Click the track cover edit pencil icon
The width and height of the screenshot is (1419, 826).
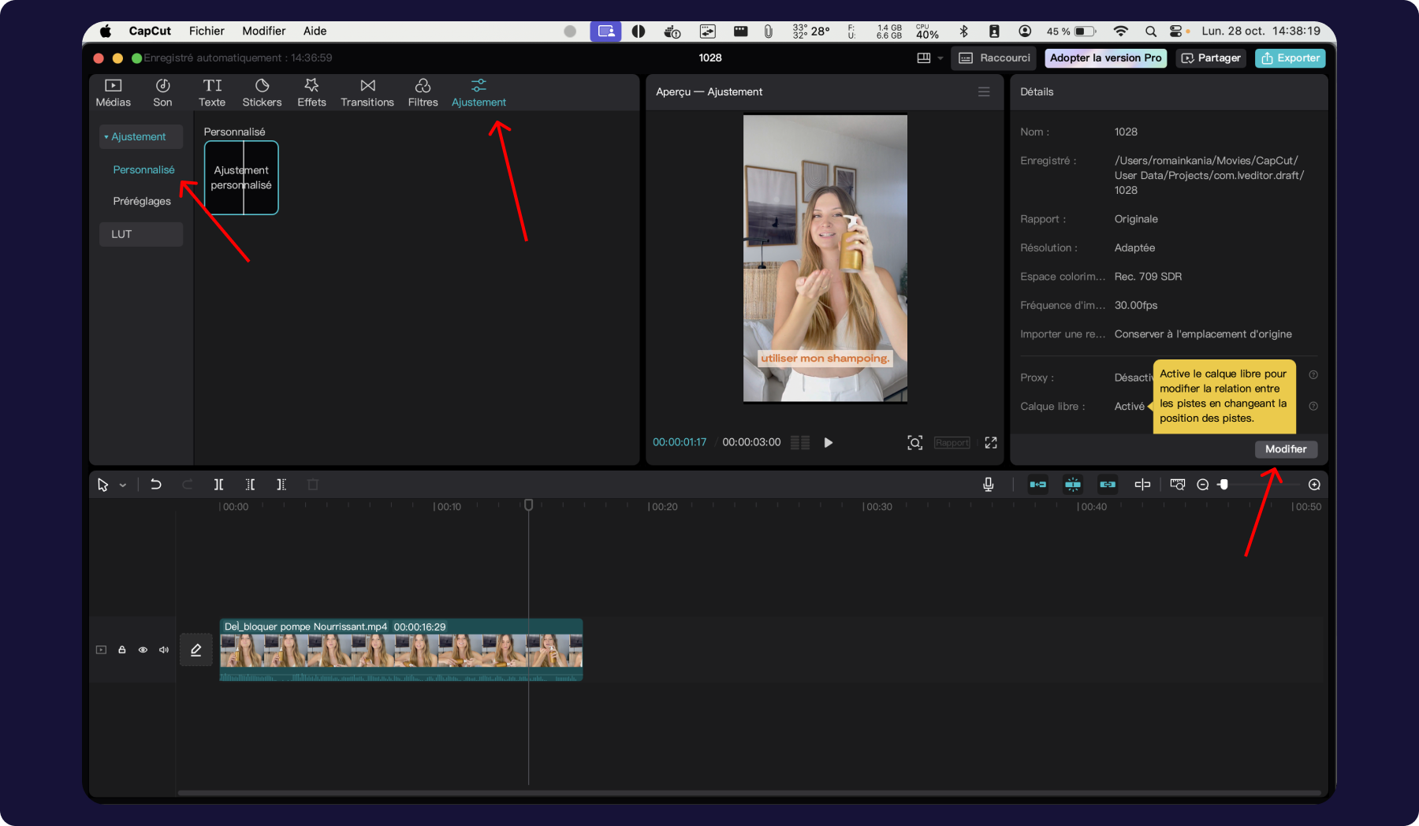(x=196, y=650)
